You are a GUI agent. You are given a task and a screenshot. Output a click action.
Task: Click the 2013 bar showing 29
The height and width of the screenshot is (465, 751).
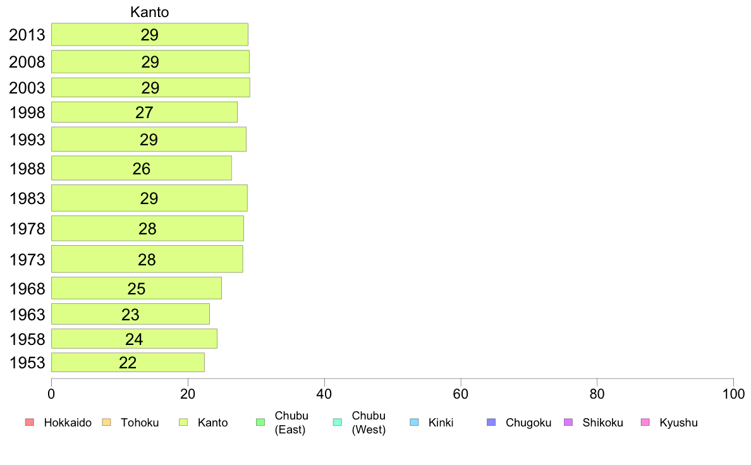click(150, 35)
